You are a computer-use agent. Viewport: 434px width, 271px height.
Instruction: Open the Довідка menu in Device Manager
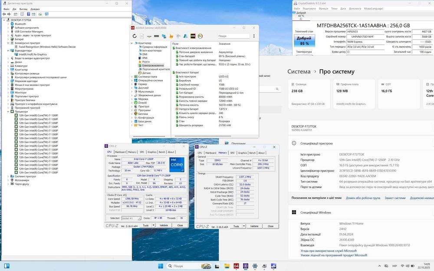[35, 9]
